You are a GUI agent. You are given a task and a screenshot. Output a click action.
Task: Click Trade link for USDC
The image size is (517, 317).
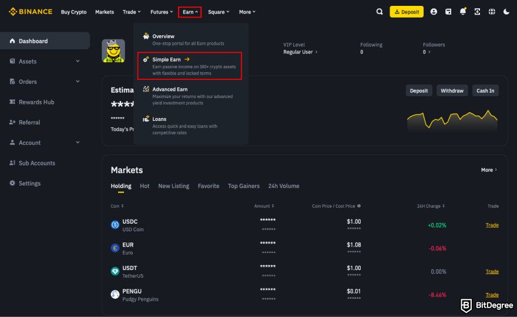[x=492, y=225]
